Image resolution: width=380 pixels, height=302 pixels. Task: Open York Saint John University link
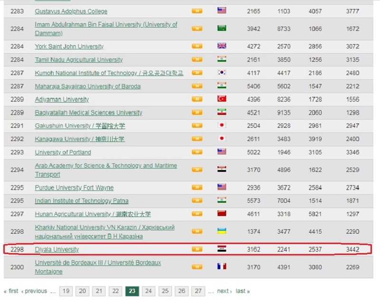click(69, 47)
